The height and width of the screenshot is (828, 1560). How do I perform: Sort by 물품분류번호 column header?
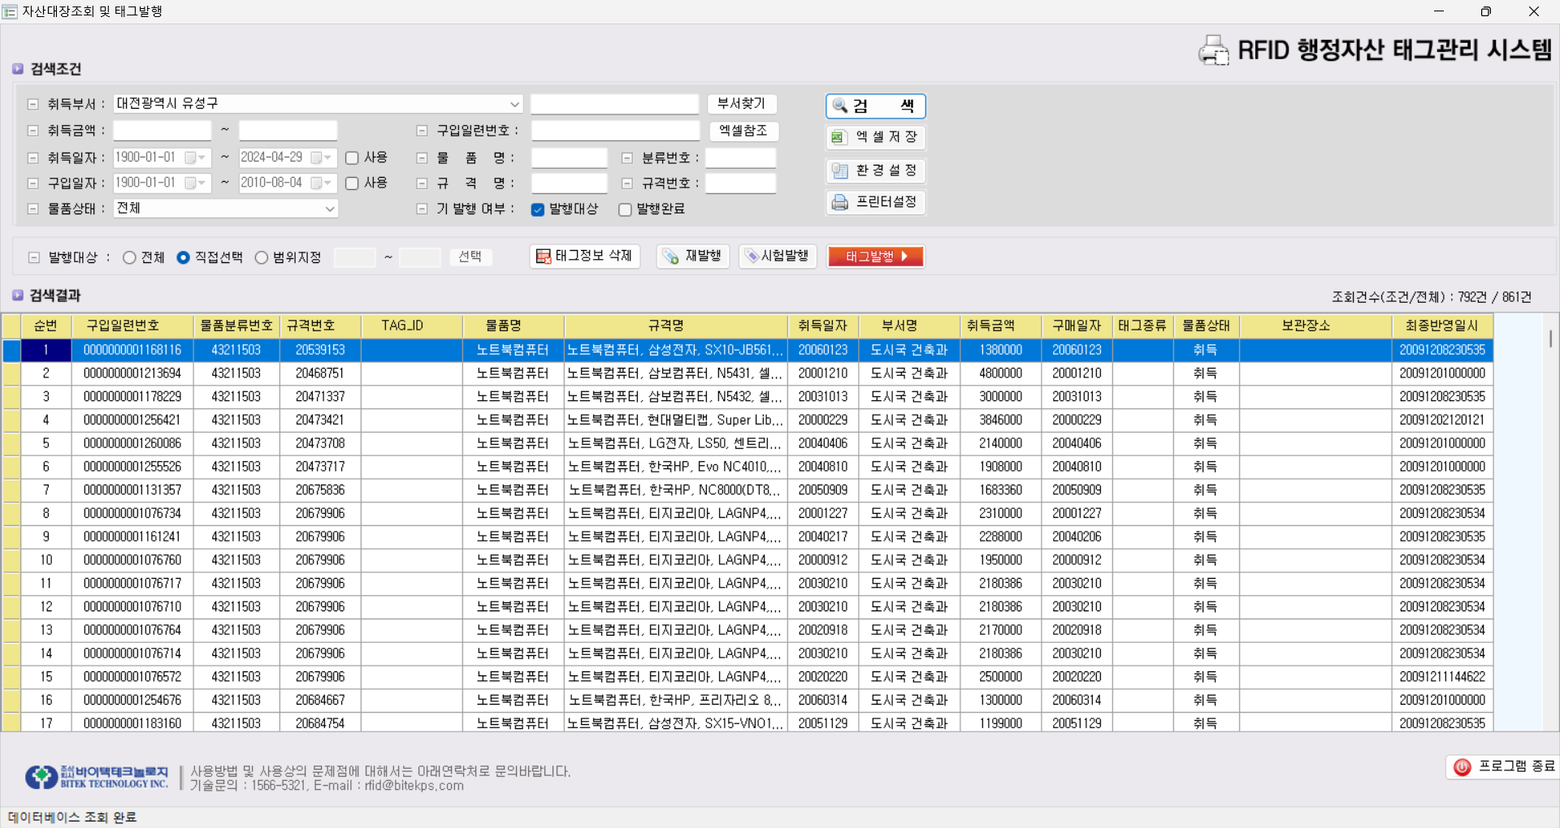(x=236, y=326)
